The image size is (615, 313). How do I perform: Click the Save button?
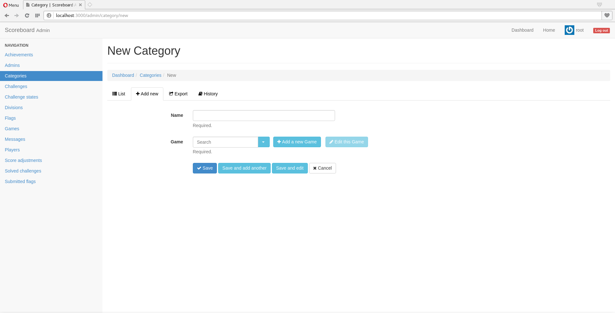tap(205, 168)
